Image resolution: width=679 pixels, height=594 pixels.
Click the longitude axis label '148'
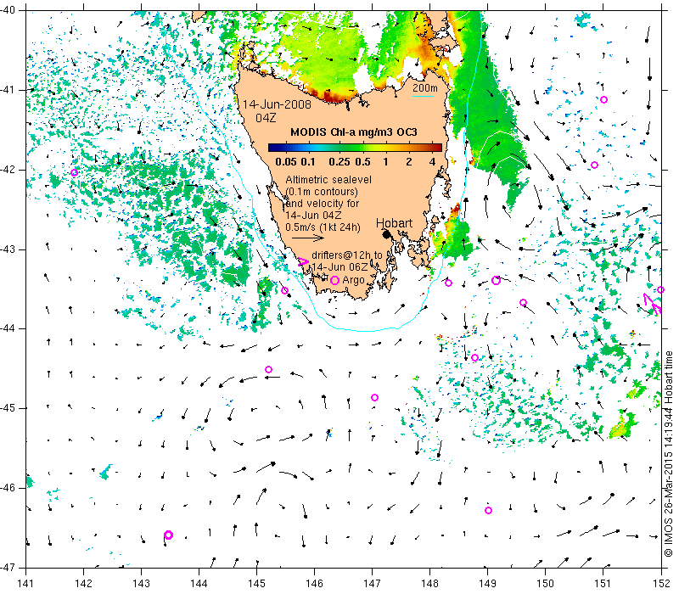pos(430,583)
